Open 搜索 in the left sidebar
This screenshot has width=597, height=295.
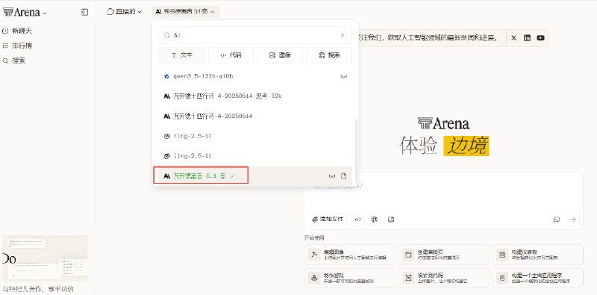click(x=14, y=60)
